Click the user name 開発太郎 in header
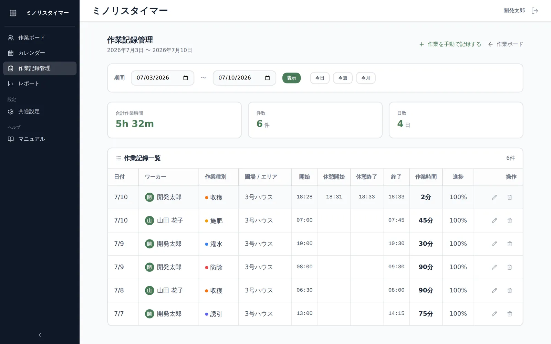 [x=514, y=11]
